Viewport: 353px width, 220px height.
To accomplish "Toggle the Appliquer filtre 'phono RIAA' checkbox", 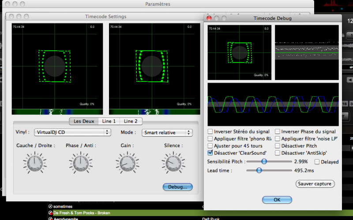I will point(210,139).
